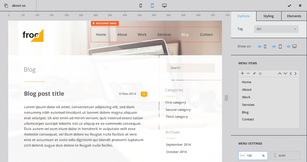The width and height of the screenshot is (307, 162).
Task: Click the menu height field showing auto
Action: 285,156
